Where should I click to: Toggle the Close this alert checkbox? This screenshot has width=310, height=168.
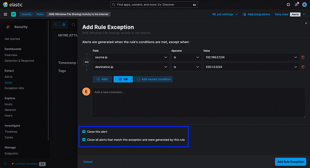pyautogui.click(x=84, y=132)
